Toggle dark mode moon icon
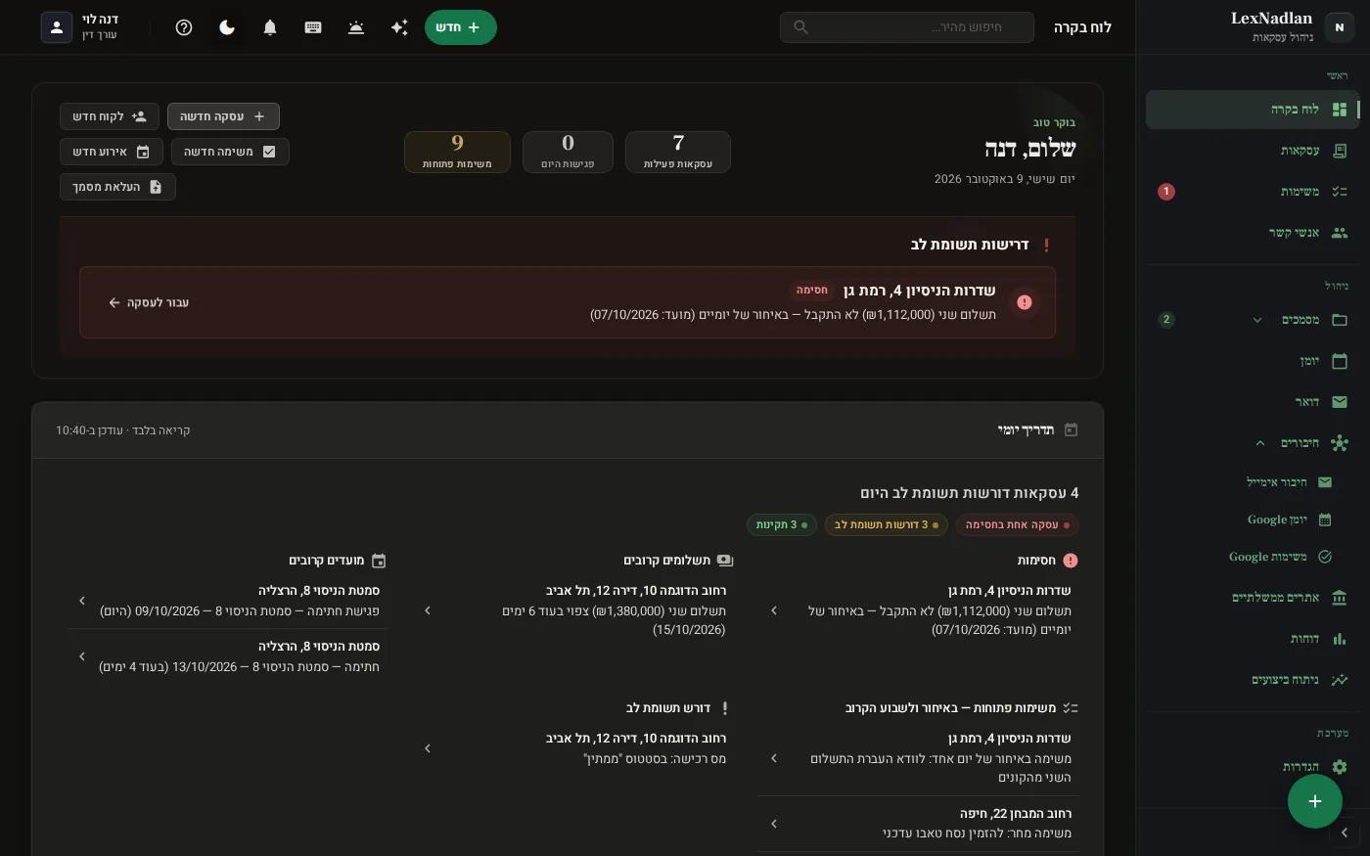The width and height of the screenshot is (1370, 856). click(227, 27)
